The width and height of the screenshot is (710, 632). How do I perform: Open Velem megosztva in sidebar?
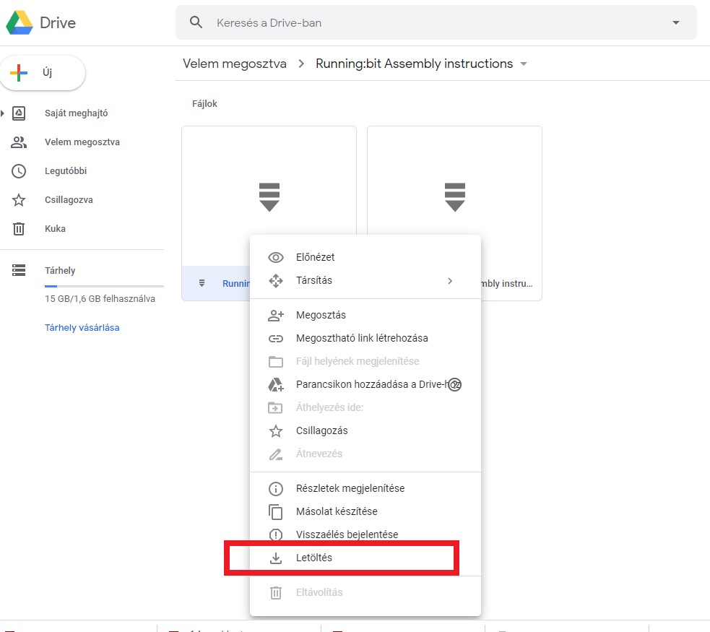click(82, 142)
